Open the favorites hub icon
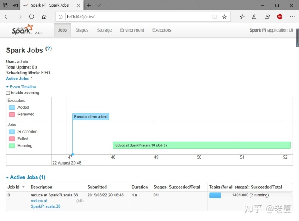299x221 pixels. (x=243, y=17)
